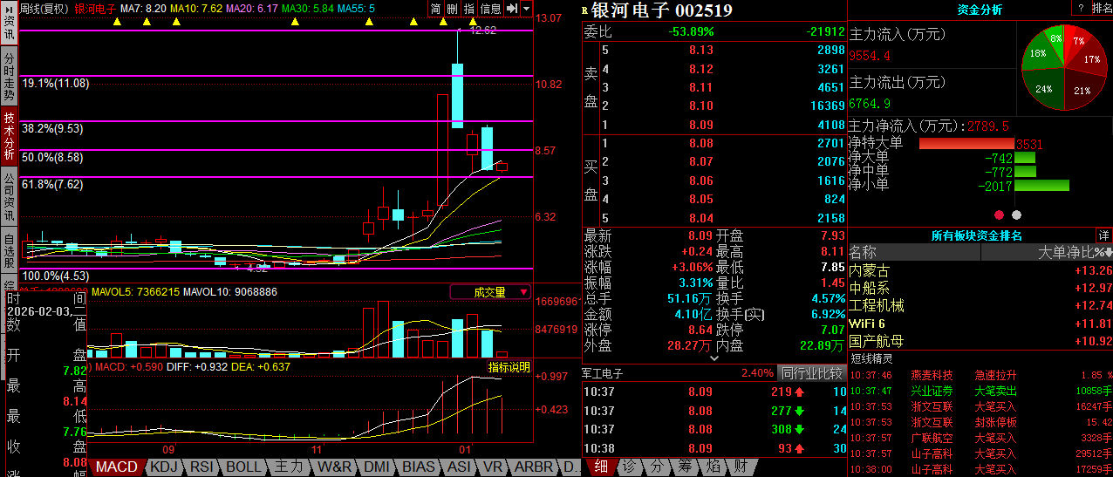Open the 内蒙古 sector row
Image resolution: width=1113 pixels, height=477 pixels.
[x=980, y=271]
